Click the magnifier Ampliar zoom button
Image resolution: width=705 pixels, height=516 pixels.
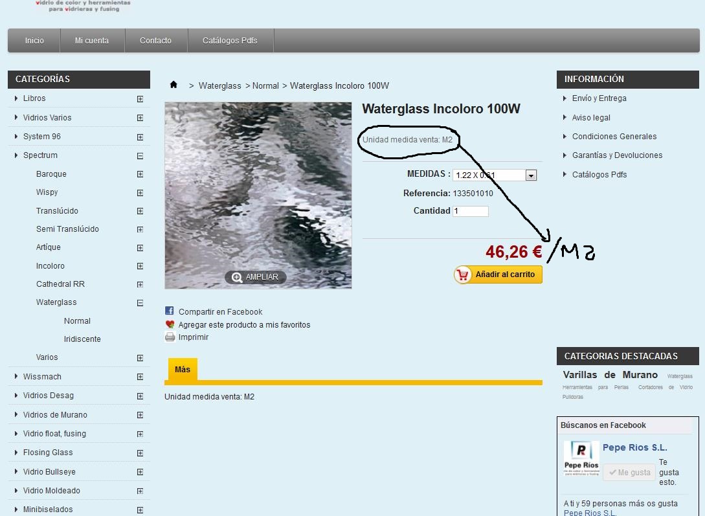255,277
